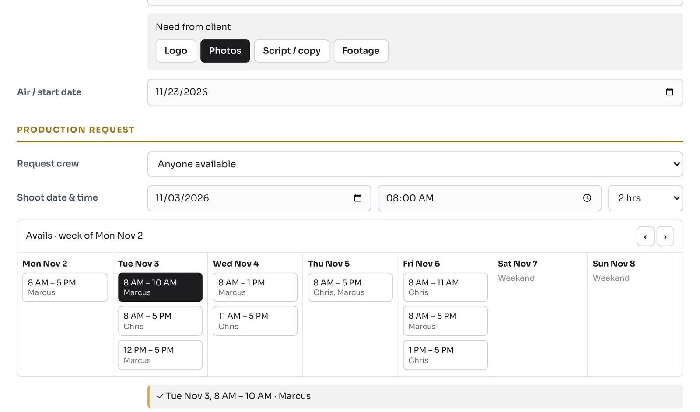Select Thu Nov 5 Chris, Marcus slot
This screenshot has width=700, height=412.
350,287
